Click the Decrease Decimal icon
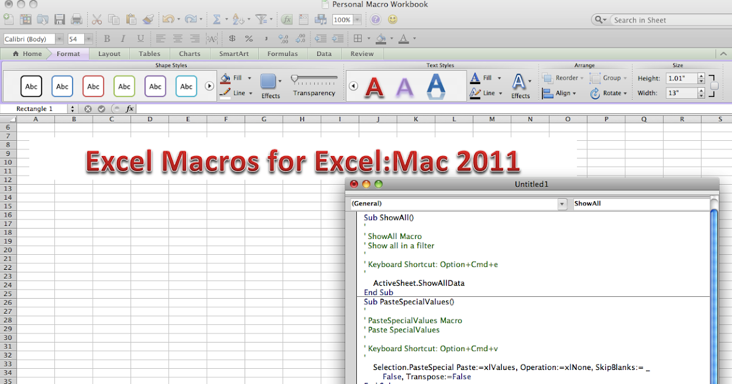This screenshot has width=732, height=384. pyautogui.click(x=300, y=38)
